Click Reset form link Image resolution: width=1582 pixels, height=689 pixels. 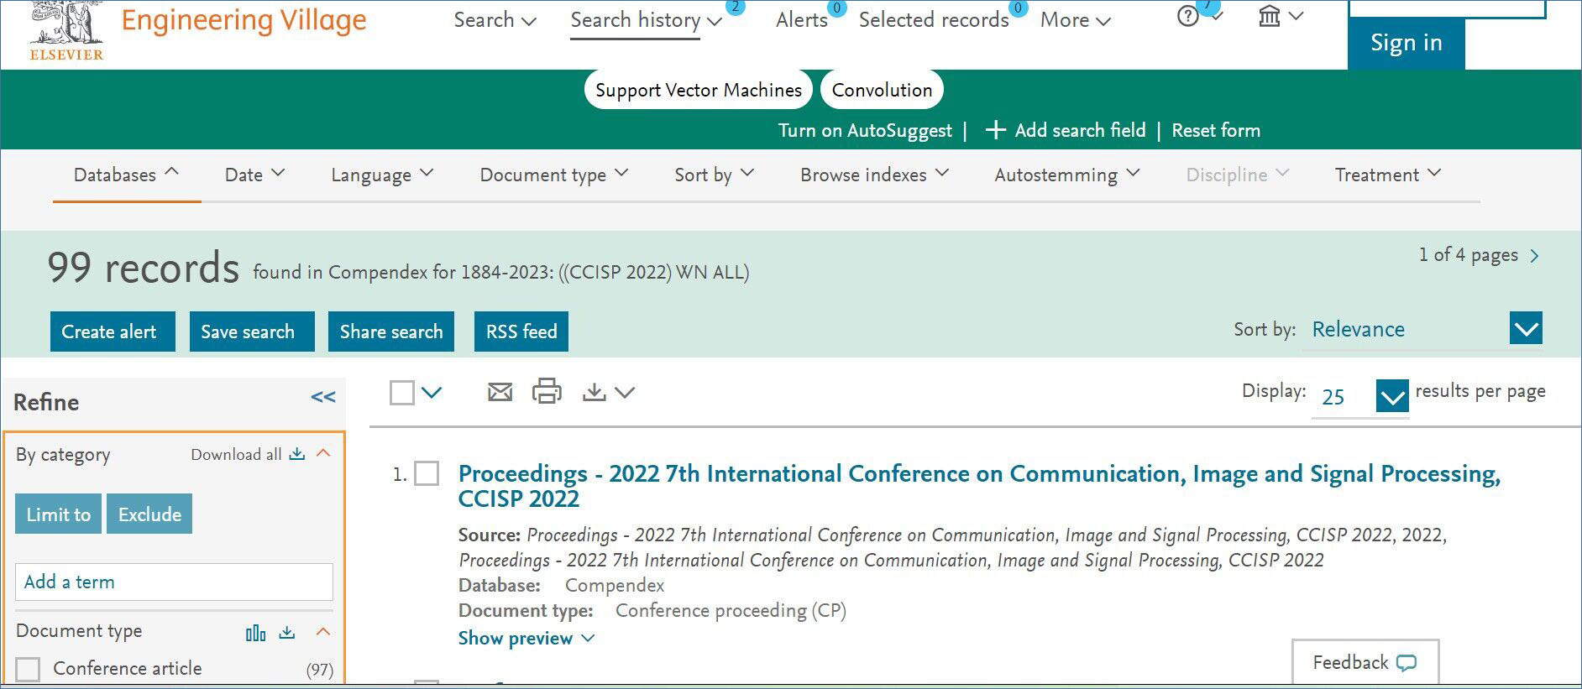[x=1216, y=130]
